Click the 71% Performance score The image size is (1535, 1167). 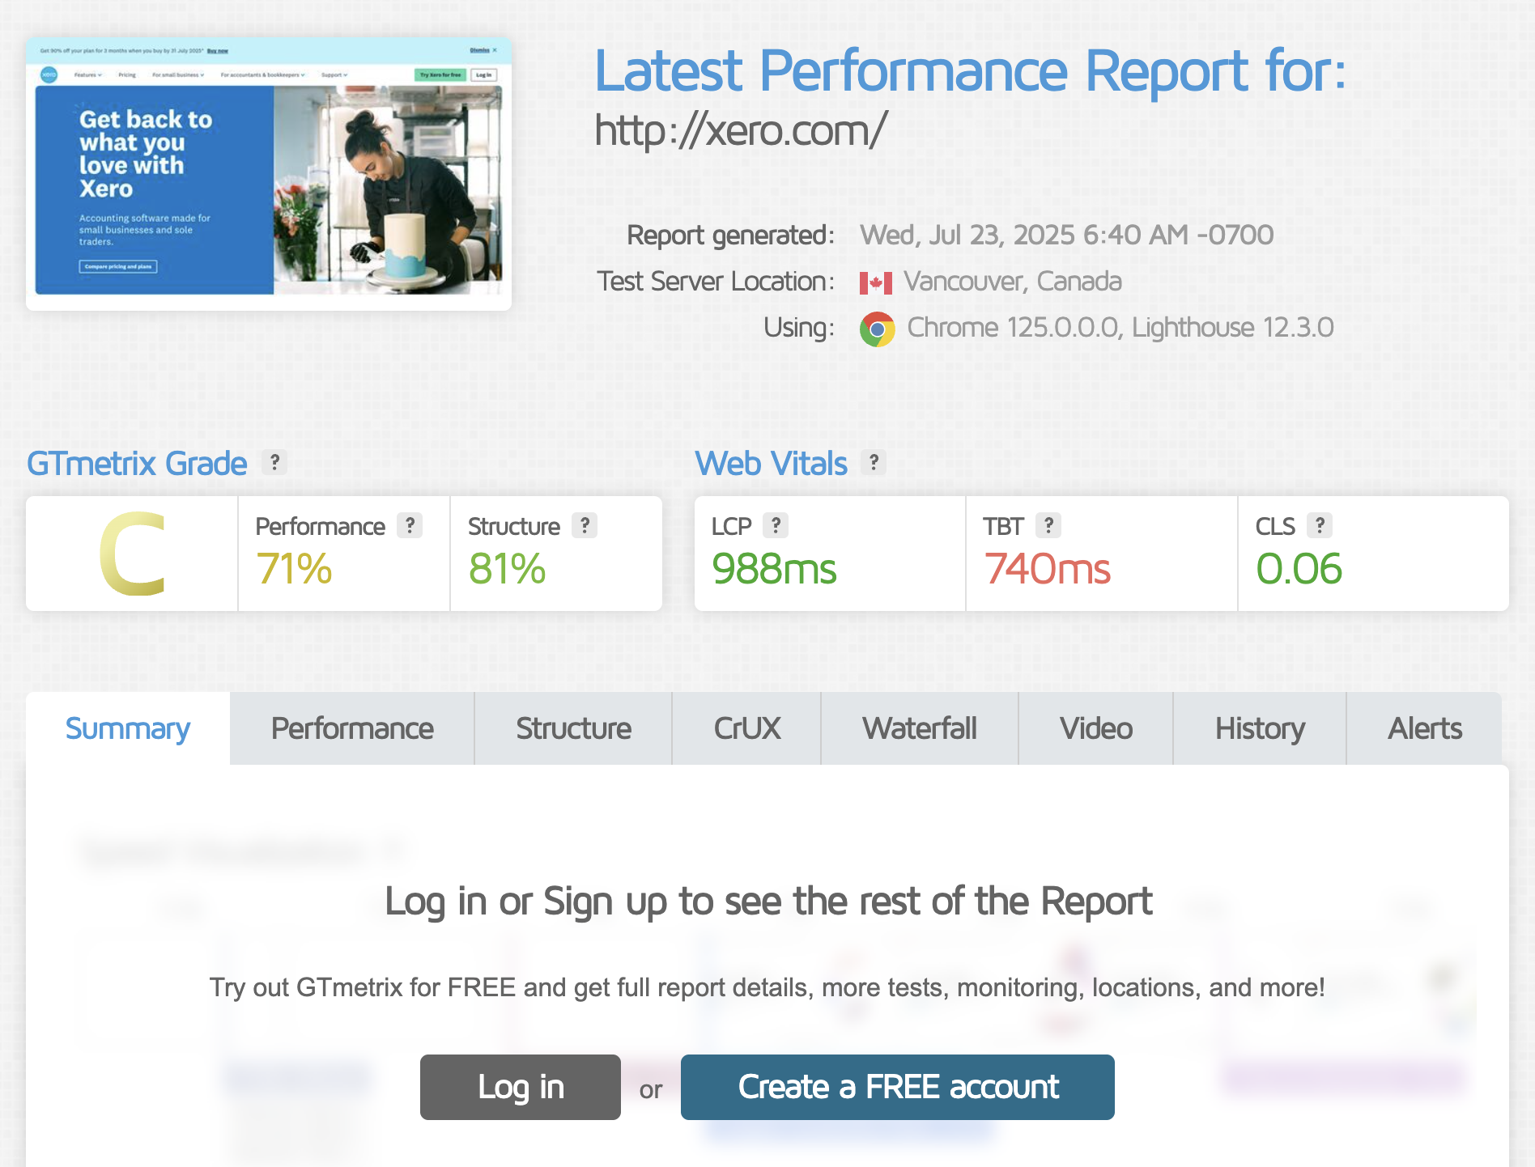coord(294,569)
